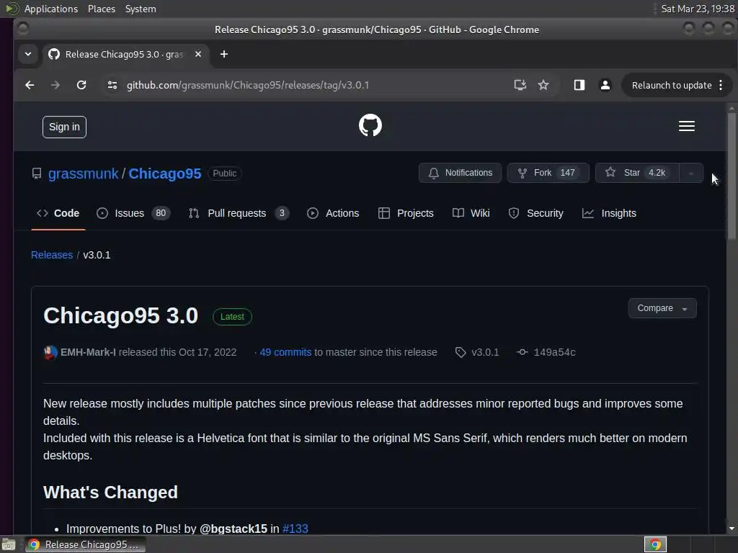This screenshot has height=553, width=738.
Task: View the 49 commits since release
Action: 285,352
